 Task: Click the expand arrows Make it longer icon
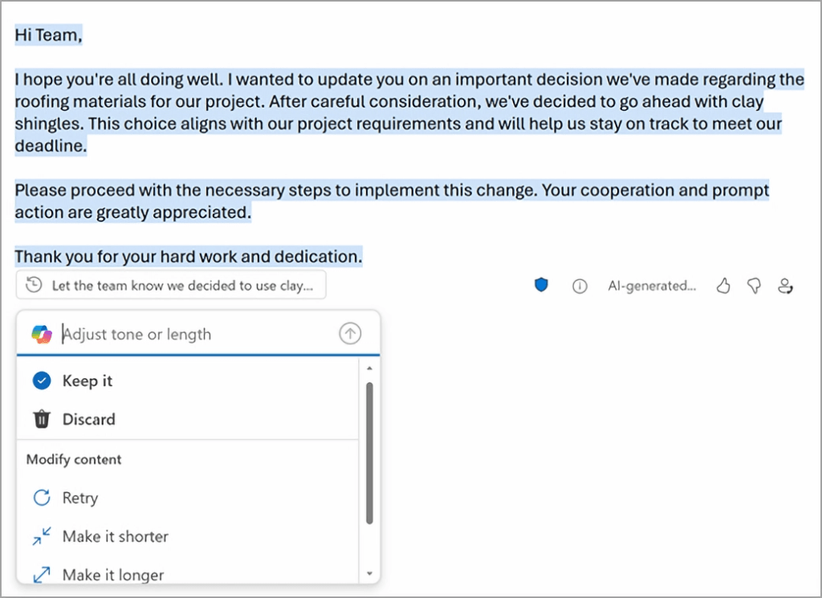(x=42, y=575)
